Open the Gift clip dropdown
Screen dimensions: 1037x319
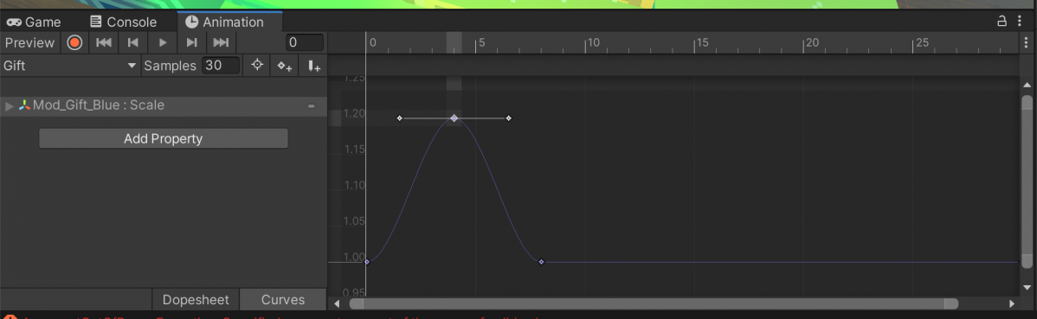[x=69, y=66]
